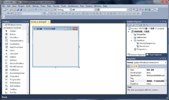
Task: Select the MaskedTextBox control in Toolbox
Action: point(14,63)
